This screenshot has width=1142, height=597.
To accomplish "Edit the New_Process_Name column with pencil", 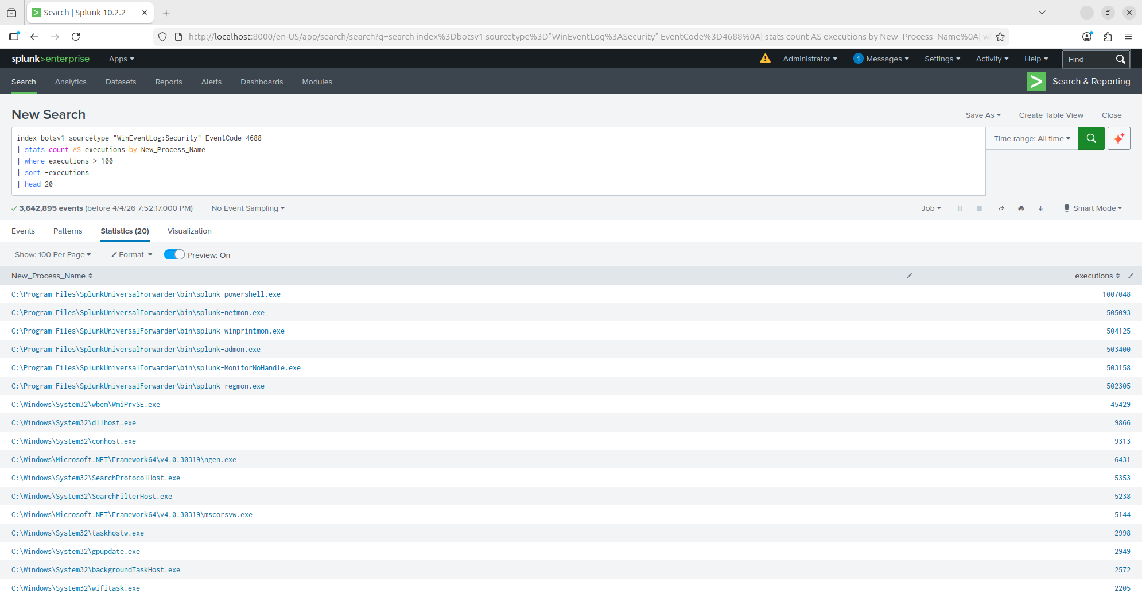I will tap(909, 276).
